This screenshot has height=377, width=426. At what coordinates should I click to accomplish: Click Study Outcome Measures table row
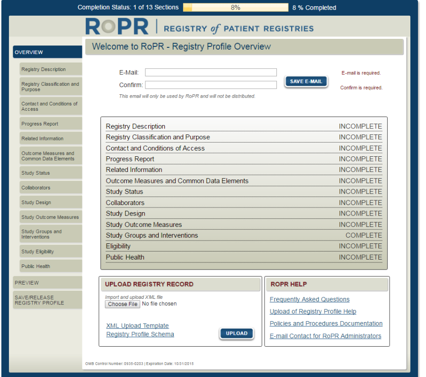click(x=244, y=224)
